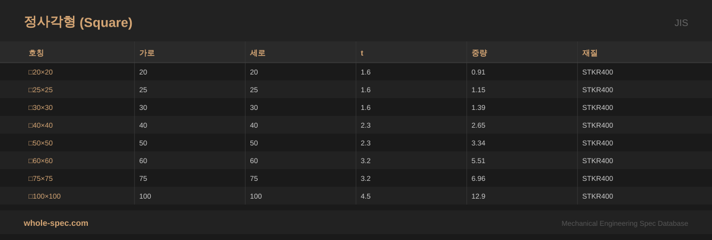712x240 pixels.
Task: Click the 4.5 thickness value cell
Action: 365,196
